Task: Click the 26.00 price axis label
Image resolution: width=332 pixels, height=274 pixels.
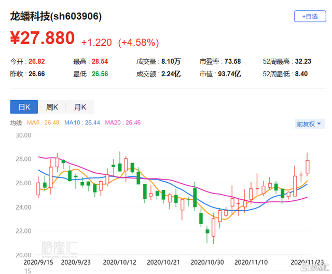Action: click(23, 183)
